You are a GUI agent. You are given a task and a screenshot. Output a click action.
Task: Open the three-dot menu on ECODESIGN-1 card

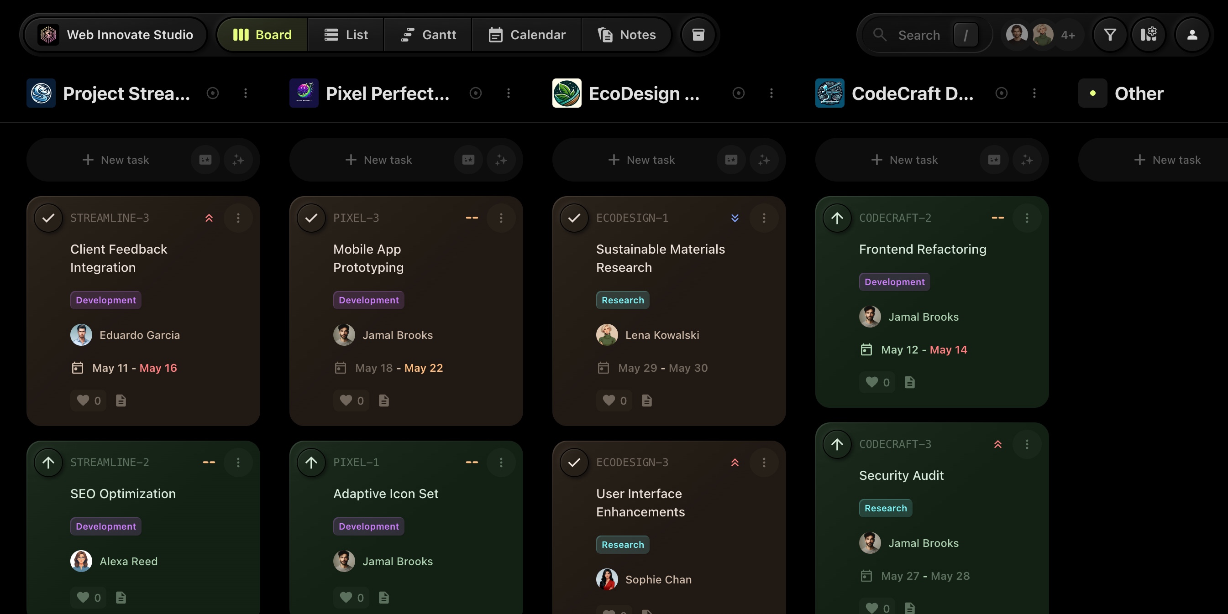point(764,218)
